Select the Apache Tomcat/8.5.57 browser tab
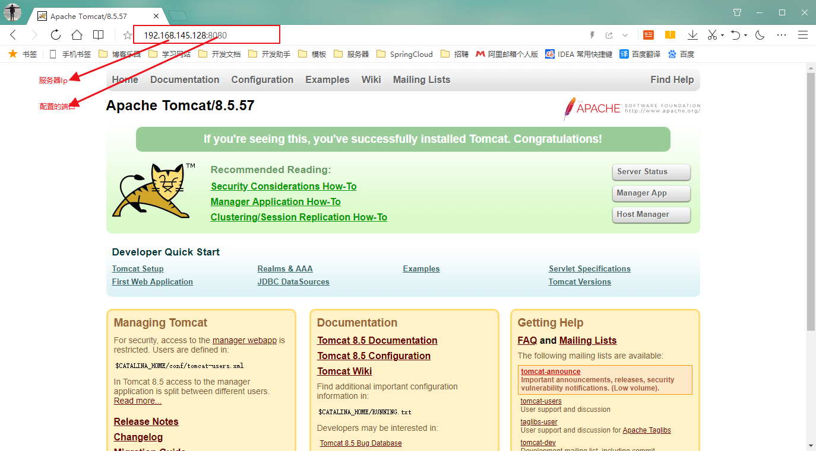The width and height of the screenshot is (816, 451). tap(99, 16)
